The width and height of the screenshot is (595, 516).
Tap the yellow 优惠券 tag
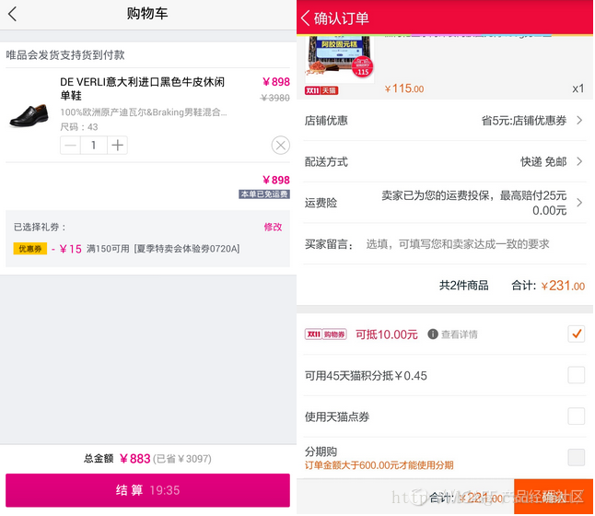pyautogui.click(x=30, y=249)
